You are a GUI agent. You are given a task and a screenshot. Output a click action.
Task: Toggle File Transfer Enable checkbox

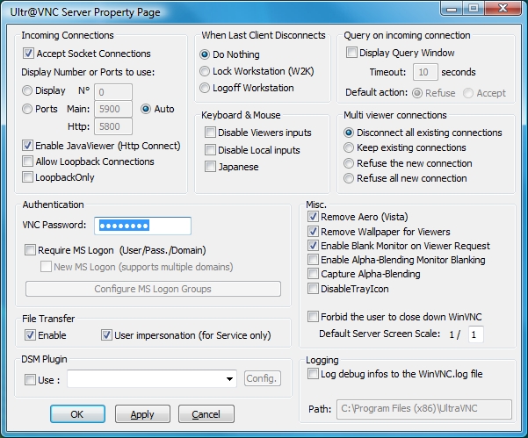click(30, 335)
